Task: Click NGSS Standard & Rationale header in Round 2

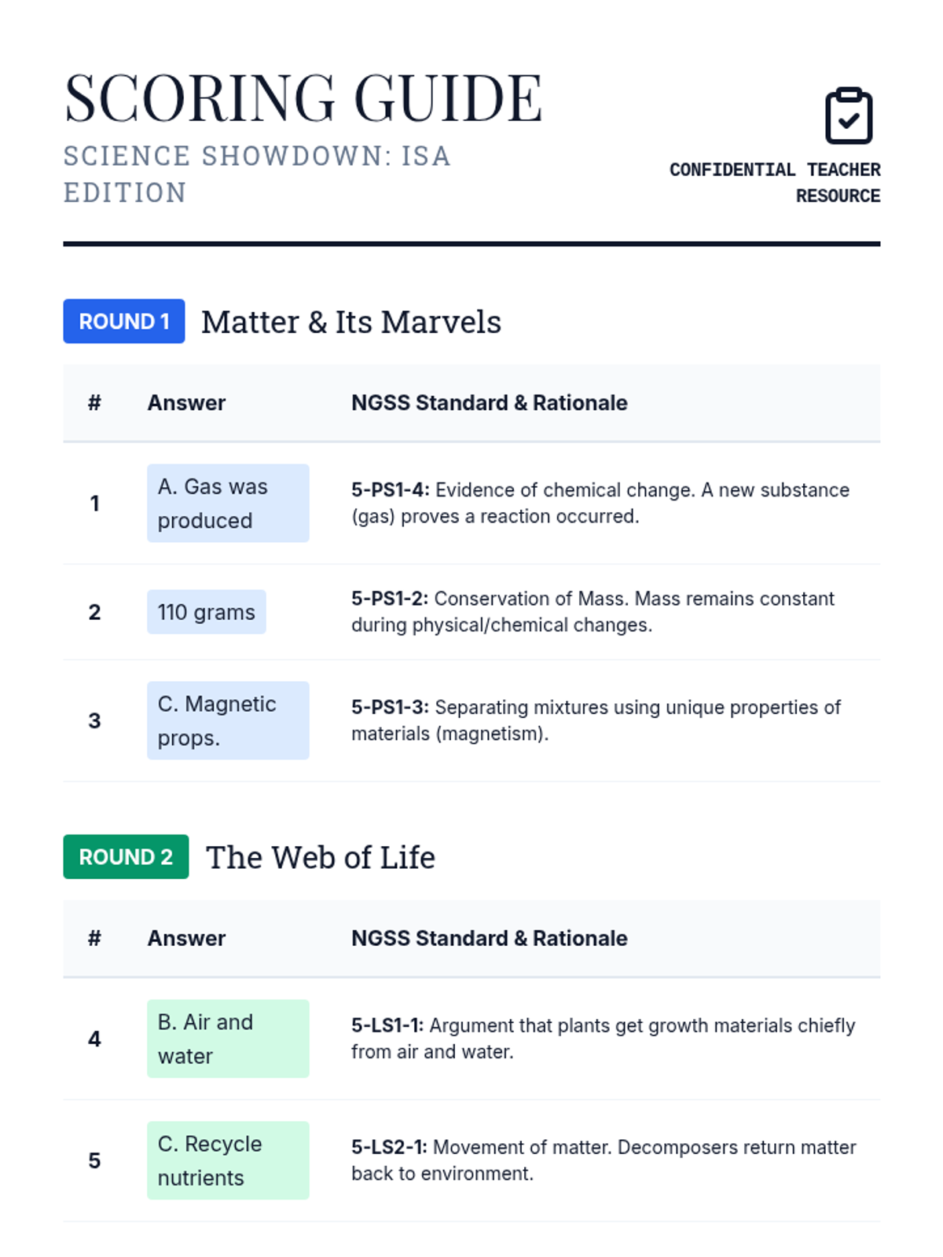Action: click(x=489, y=938)
